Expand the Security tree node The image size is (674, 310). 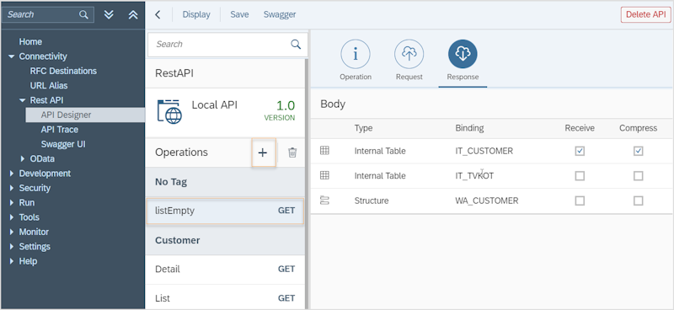[x=12, y=189]
